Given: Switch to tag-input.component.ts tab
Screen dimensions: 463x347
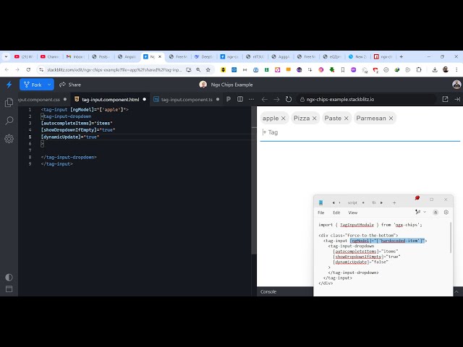Looking at the screenshot, I should tap(187, 99).
